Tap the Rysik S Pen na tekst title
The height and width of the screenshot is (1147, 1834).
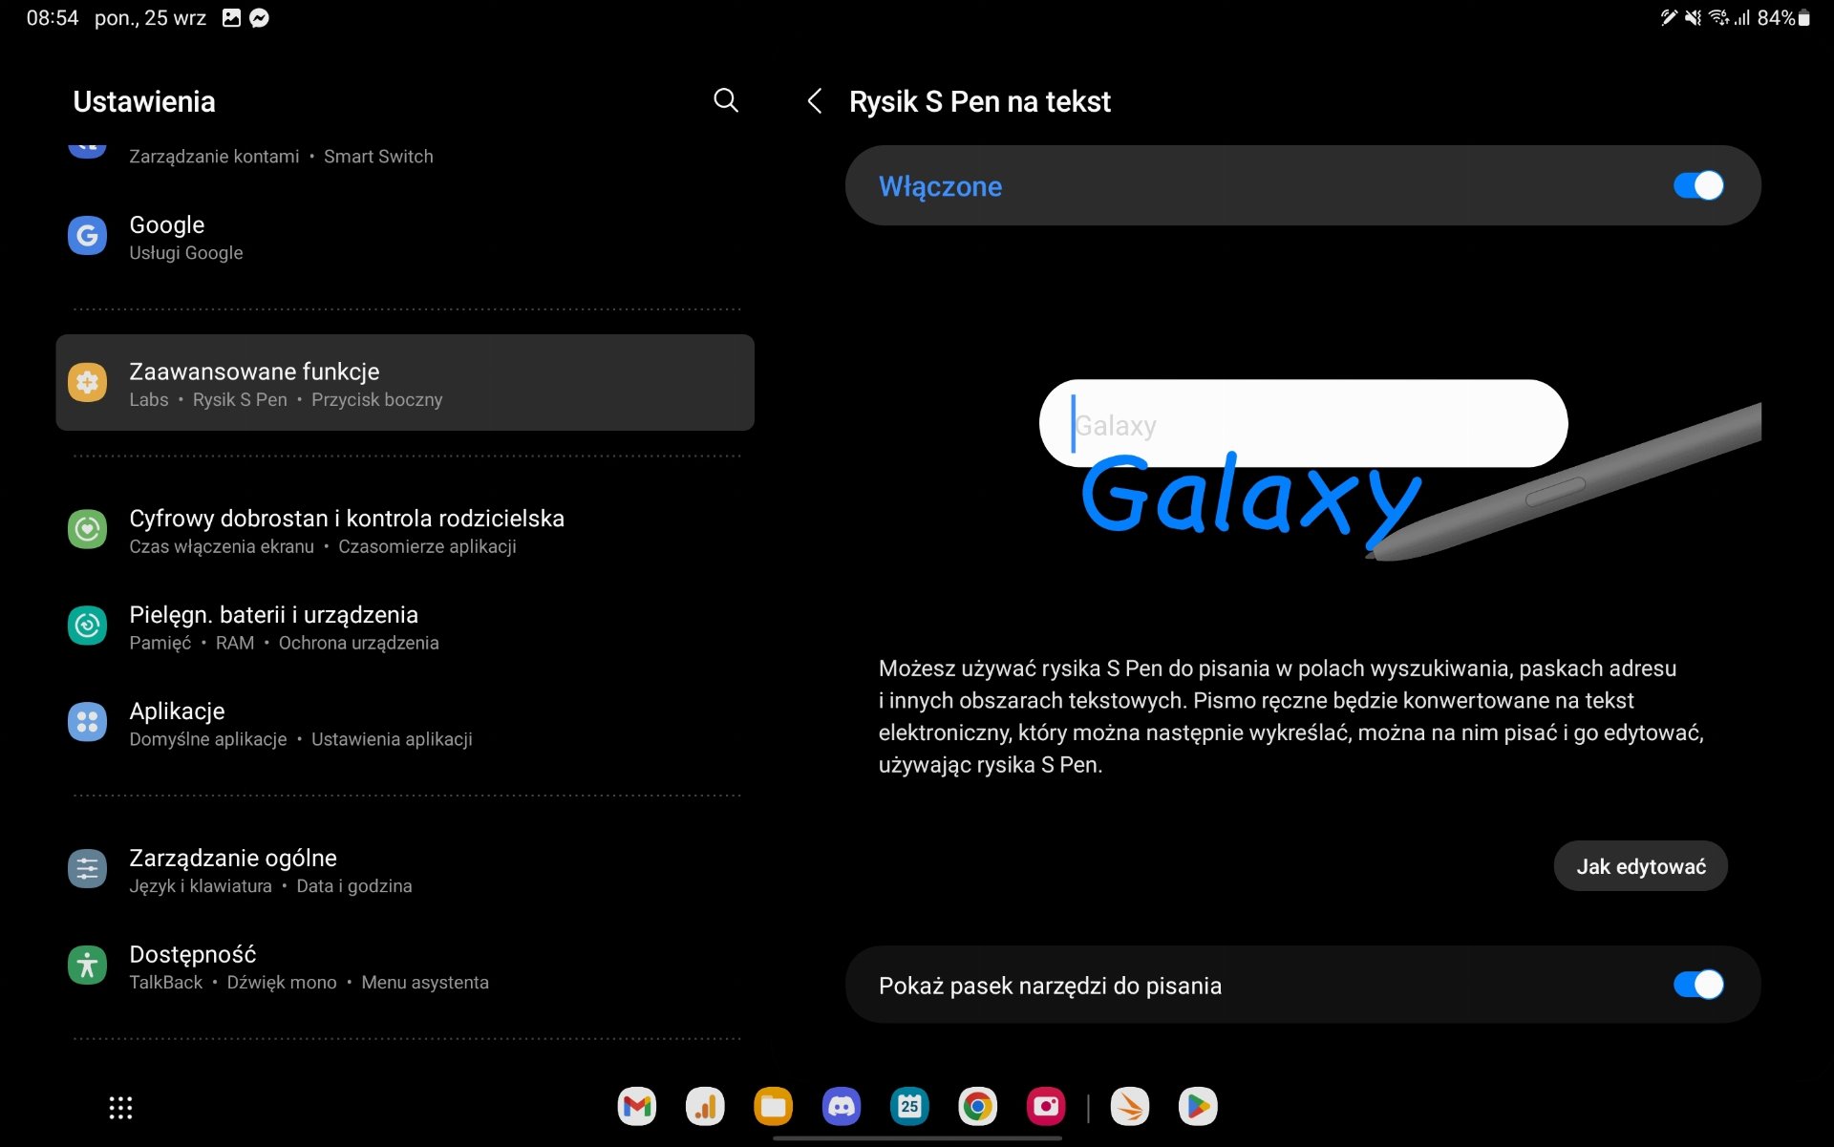(x=979, y=101)
